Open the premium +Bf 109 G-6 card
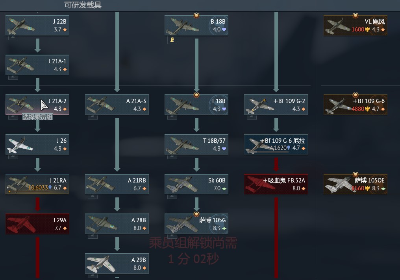The height and width of the screenshot is (280, 400). pos(356,105)
